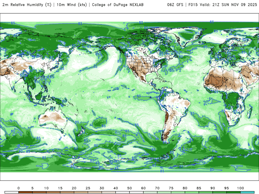Click the "21Z SUN NOV 09 2025" valid time
259x194 pixels.
coord(234,5)
